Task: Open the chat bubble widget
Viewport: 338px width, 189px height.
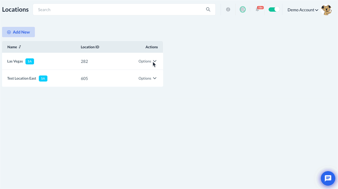Action: pos(328,178)
